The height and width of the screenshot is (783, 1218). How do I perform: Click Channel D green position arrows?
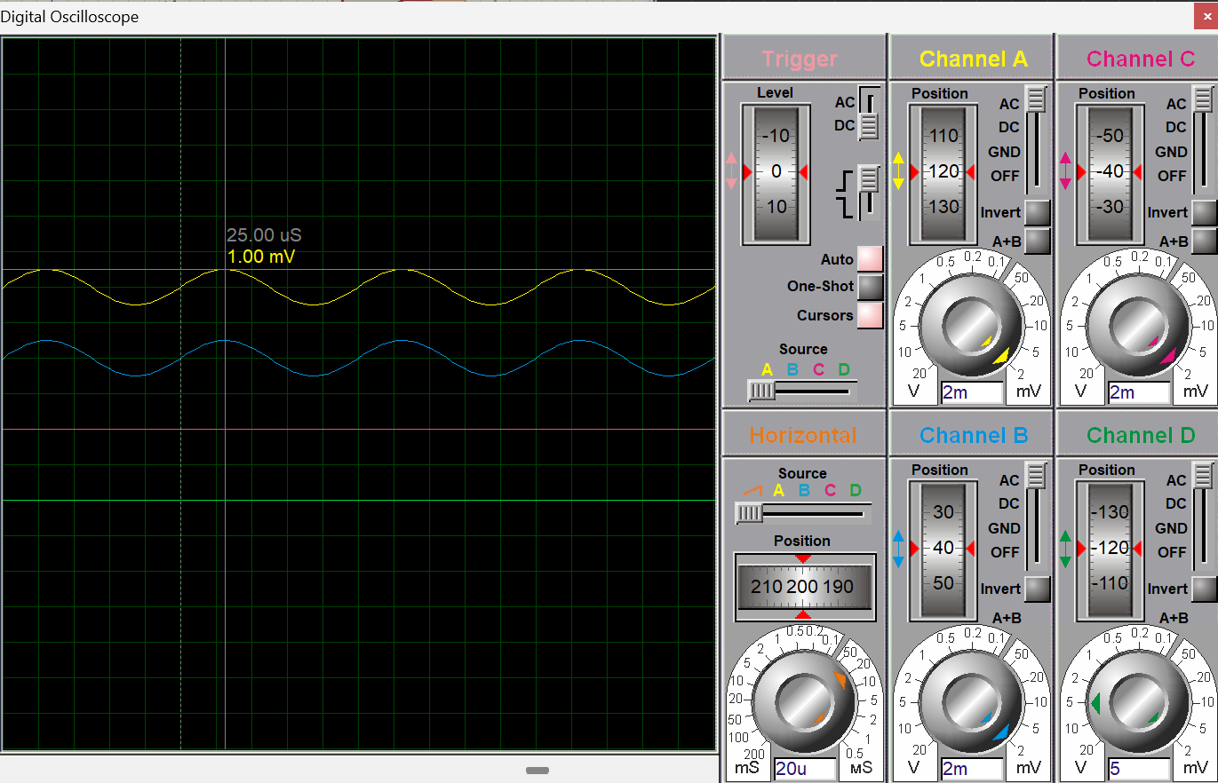coord(1064,549)
